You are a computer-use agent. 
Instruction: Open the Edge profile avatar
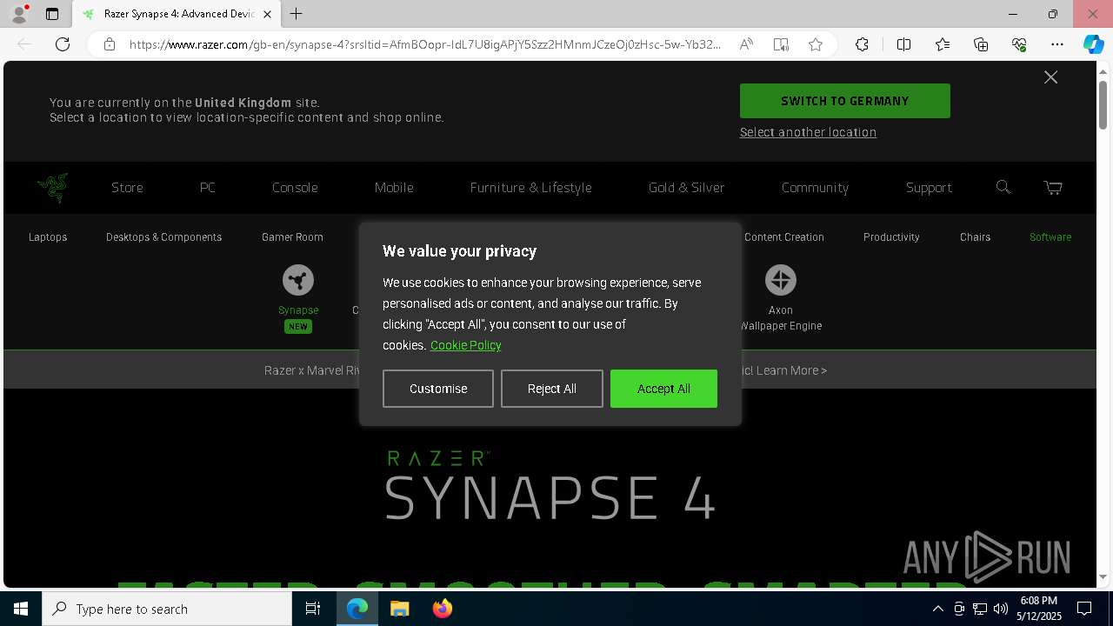coord(18,14)
